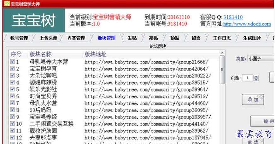The height and width of the screenshot is (144, 275).
Task: Toggle checkbox for row 11 靓妆护肤圈
Action: [x=12, y=130]
